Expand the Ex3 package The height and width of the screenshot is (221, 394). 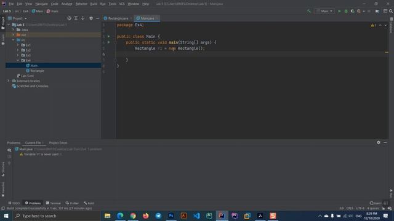pos(18,55)
